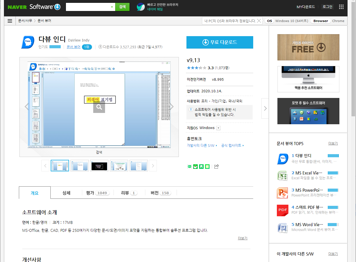
Task: Click 문서 뷰어 breadcrumb
Action: [44, 21]
